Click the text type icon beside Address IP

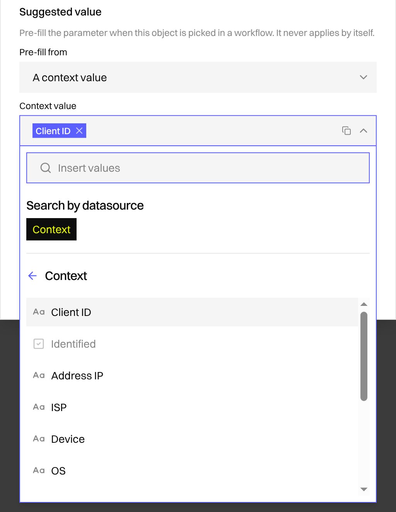coord(39,375)
